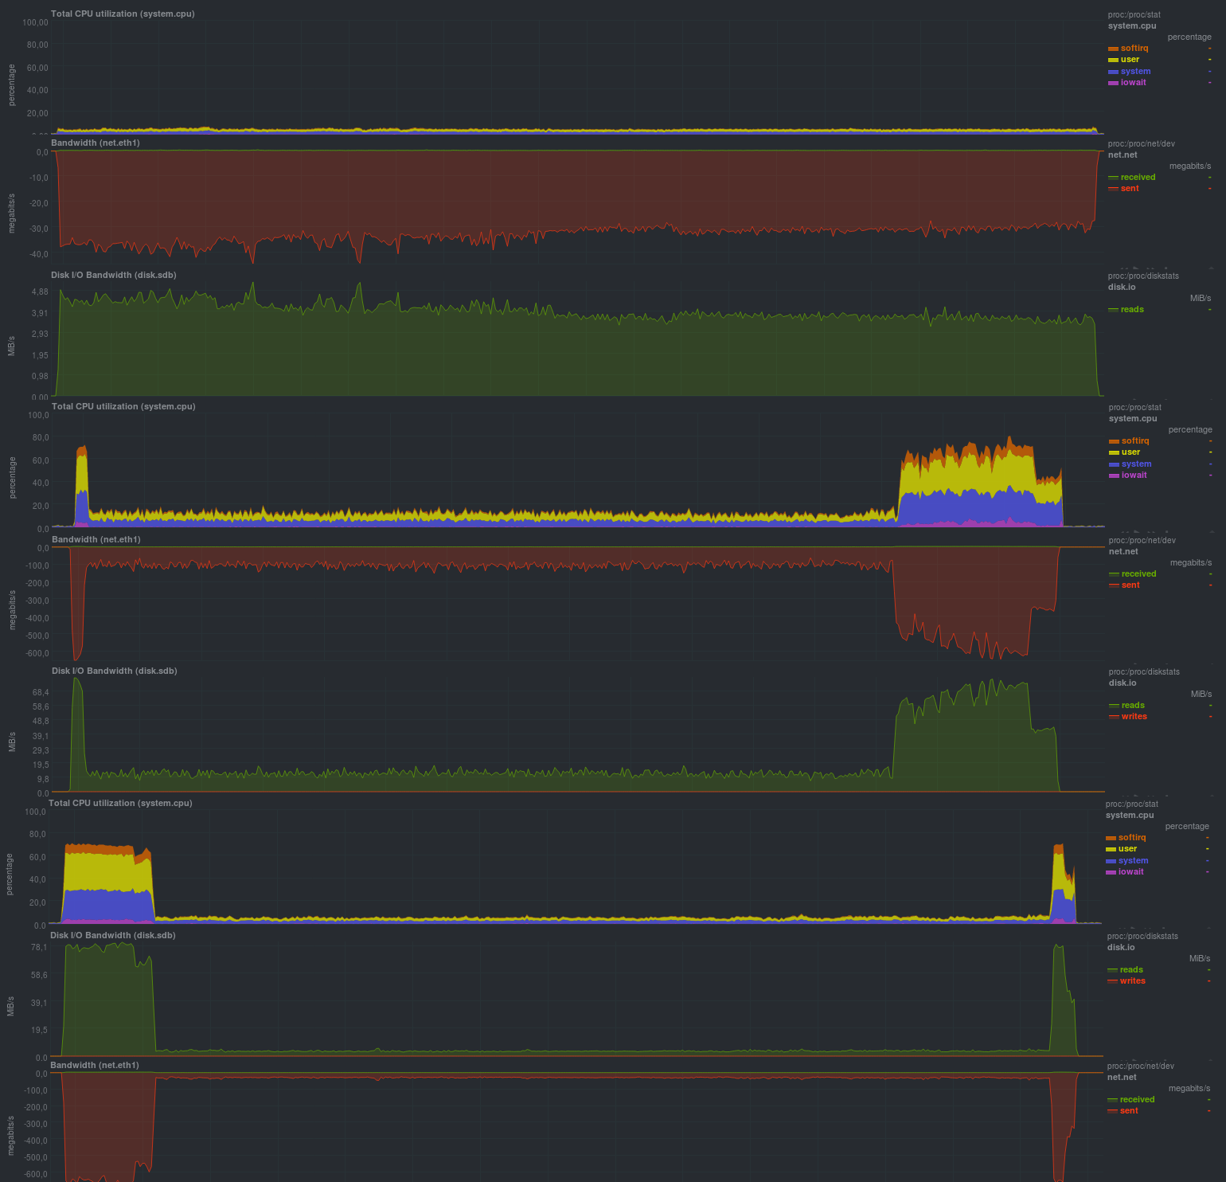Click the third 'Disk I/O Bandwidth (disk.sdb)' title

(x=113, y=936)
